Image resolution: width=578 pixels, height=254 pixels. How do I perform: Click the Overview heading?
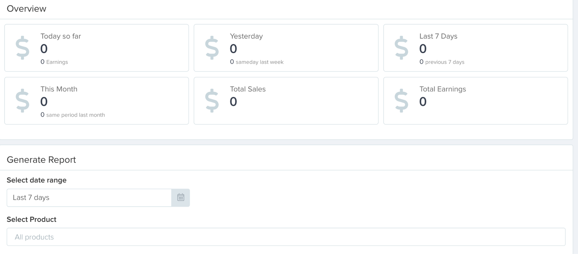point(26,9)
